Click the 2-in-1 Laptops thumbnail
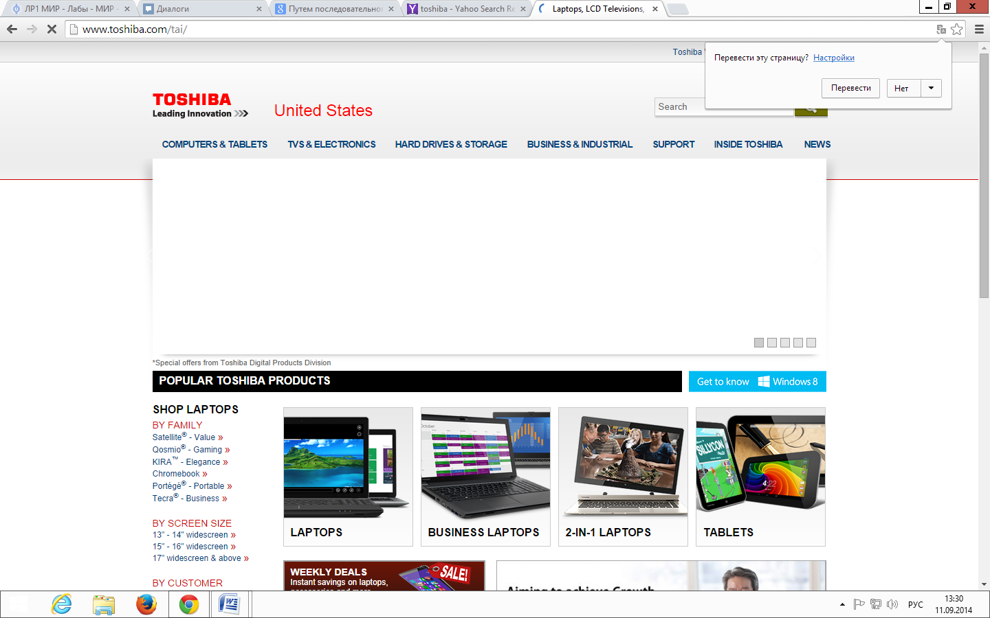 623,477
